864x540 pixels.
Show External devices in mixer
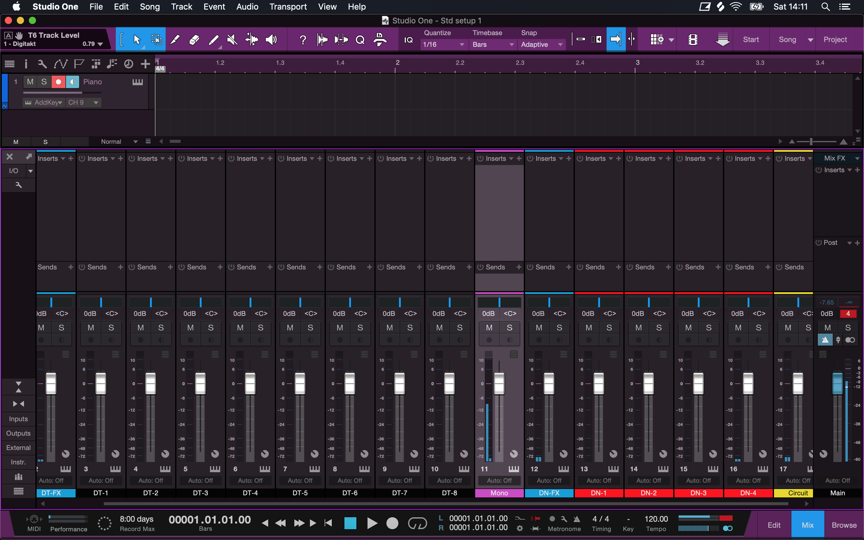pyautogui.click(x=18, y=448)
